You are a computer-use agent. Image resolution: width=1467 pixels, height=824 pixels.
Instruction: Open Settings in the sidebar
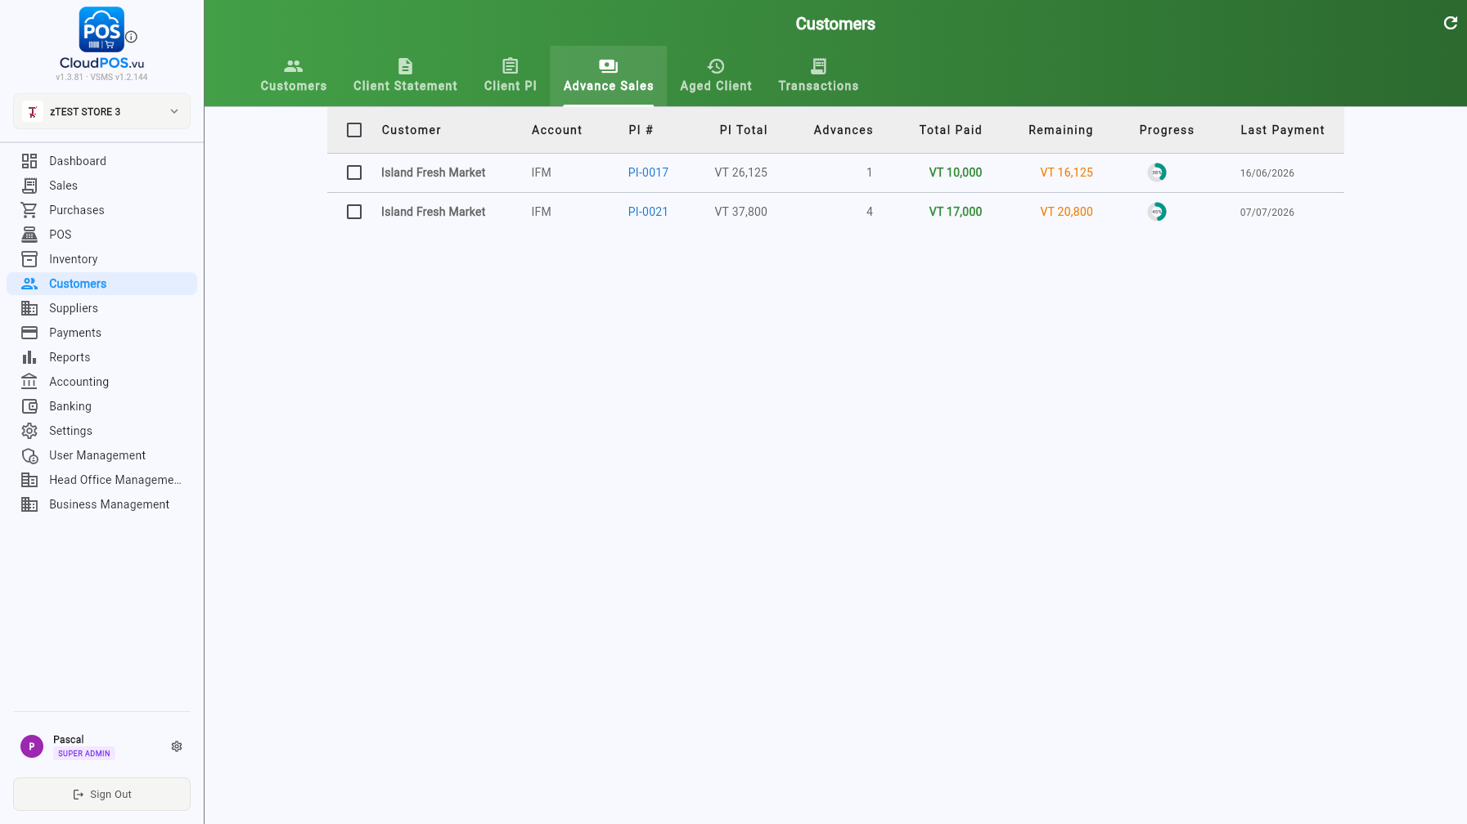point(101,431)
